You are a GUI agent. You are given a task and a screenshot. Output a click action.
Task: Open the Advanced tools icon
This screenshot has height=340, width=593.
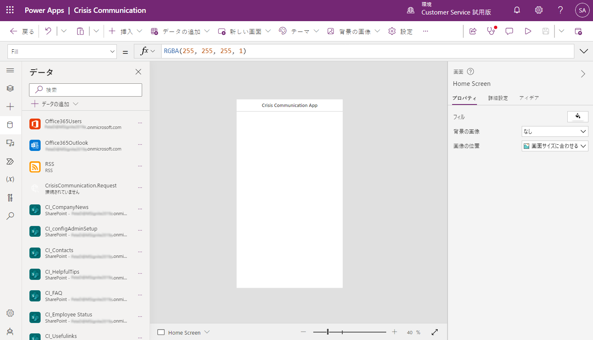click(10, 197)
